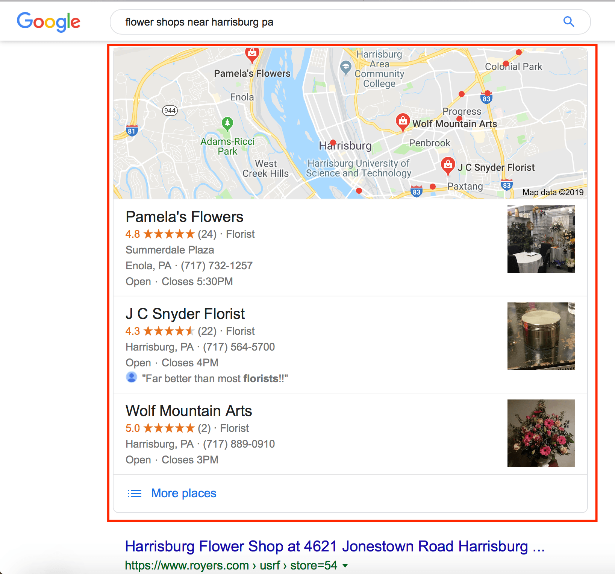Click "Closes 4PM" hours text
Viewport: 615px width, 574px height.
click(x=190, y=363)
